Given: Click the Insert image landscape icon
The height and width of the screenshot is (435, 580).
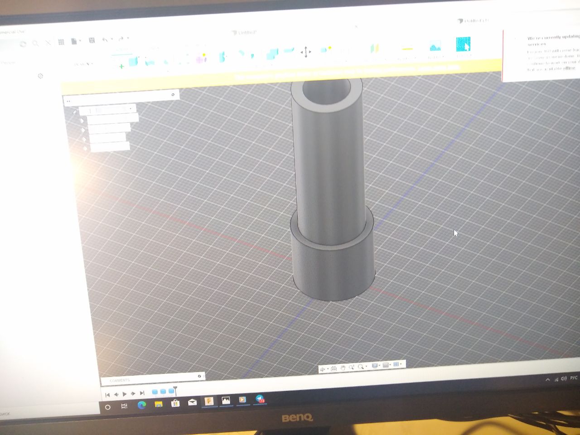Looking at the screenshot, I should click(435, 46).
